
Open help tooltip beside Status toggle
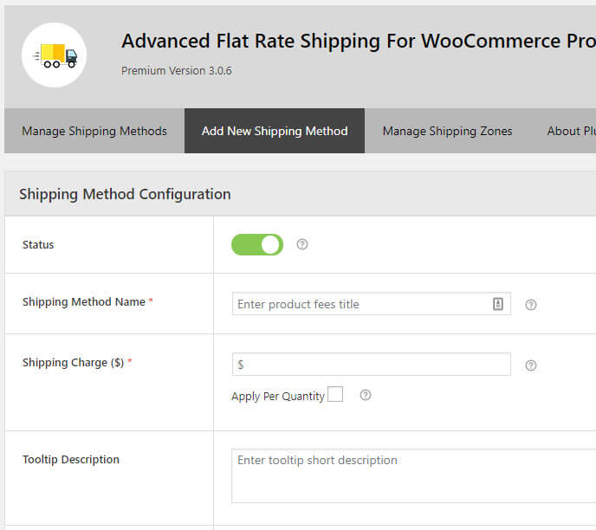(x=302, y=244)
